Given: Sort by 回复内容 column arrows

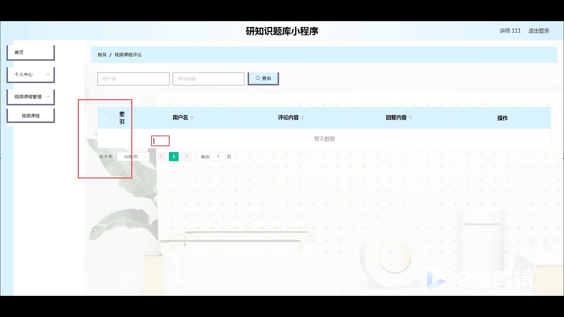Looking at the screenshot, I should click(410, 117).
